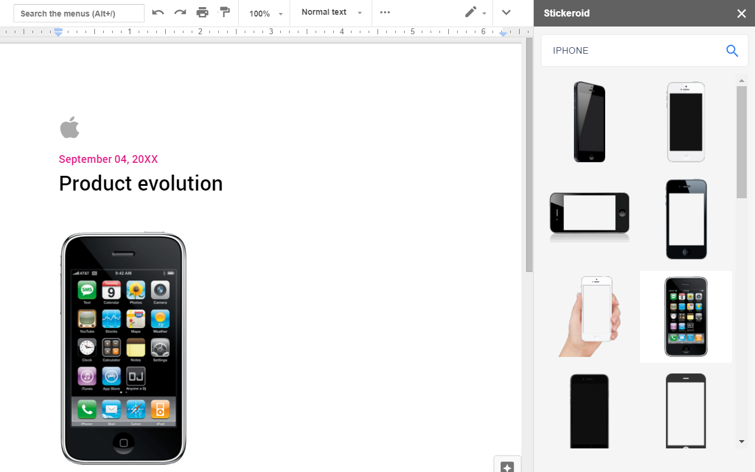
Task: Close the Stickeroid panel
Action: tap(741, 13)
